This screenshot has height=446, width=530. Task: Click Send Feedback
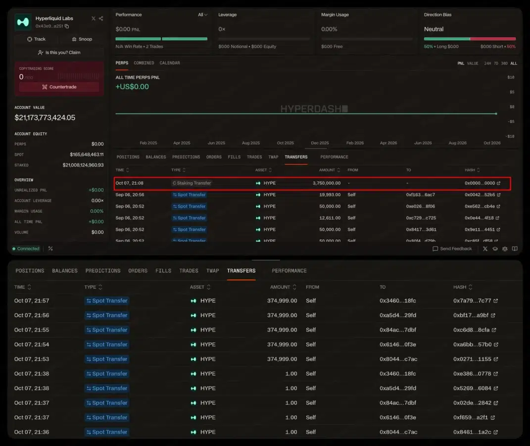pos(452,249)
